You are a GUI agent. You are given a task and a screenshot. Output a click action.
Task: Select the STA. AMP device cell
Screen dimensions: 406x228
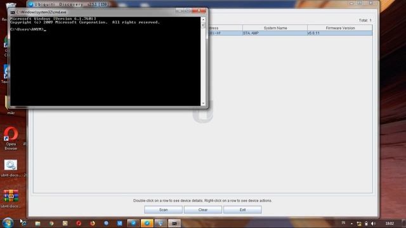click(x=275, y=33)
